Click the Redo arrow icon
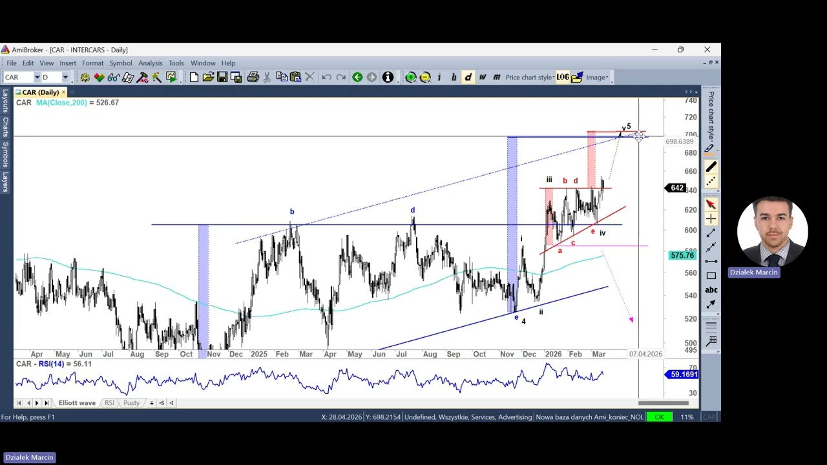The height and width of the screenshot is (465, 827). click(340, 77)
